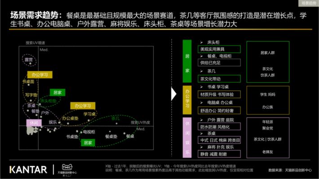This screenshot has width=319, height=179.
Task: Click the arrow bullet beside 书桌 学习桌
Action: [x=201, y=87]
